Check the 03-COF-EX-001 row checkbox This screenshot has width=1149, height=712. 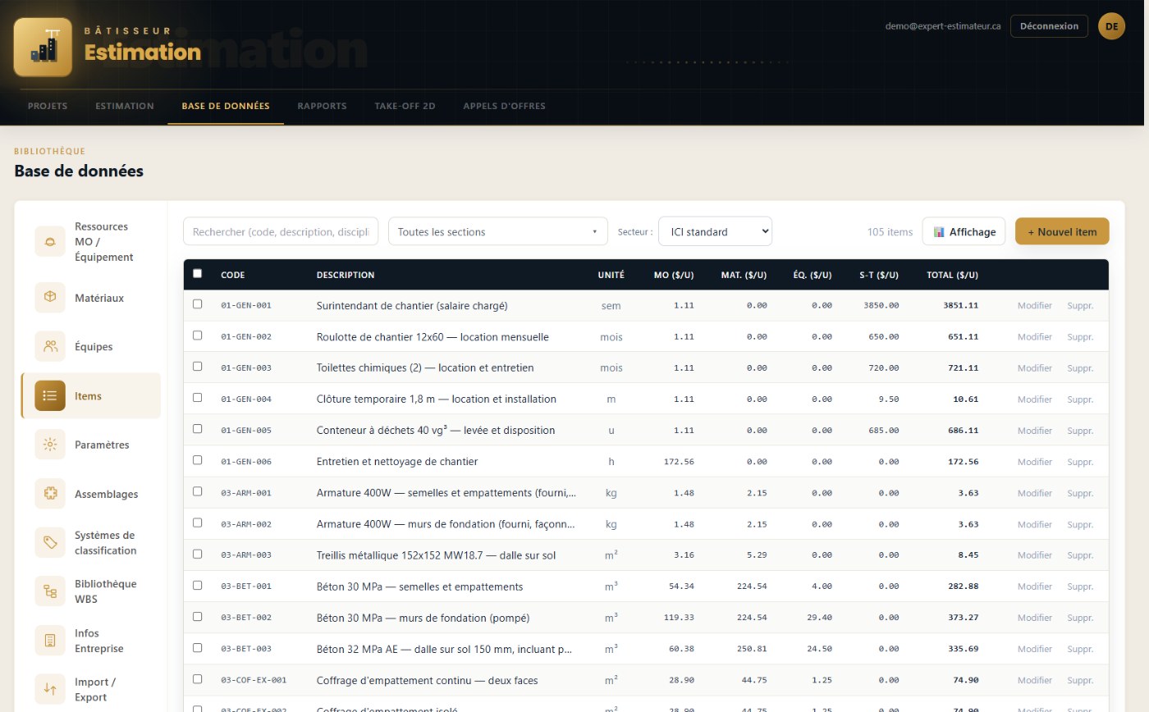197,678
